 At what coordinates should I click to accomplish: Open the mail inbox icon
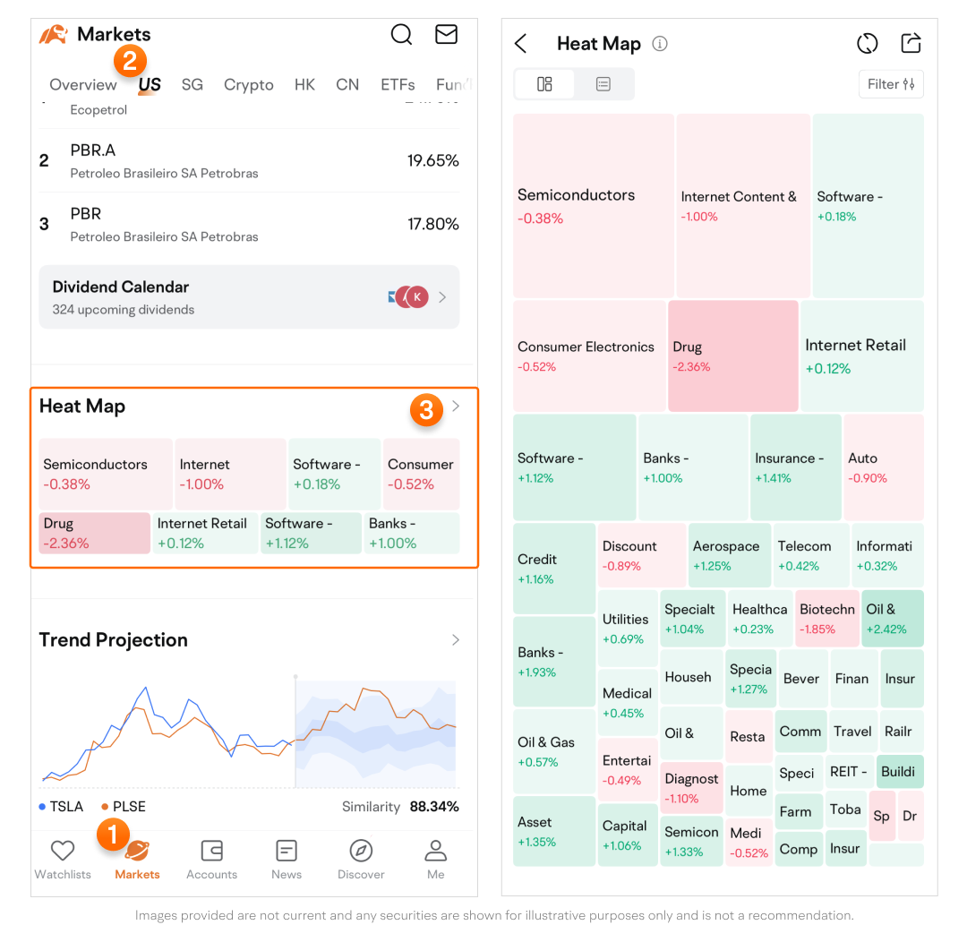(x=446, y=35)
